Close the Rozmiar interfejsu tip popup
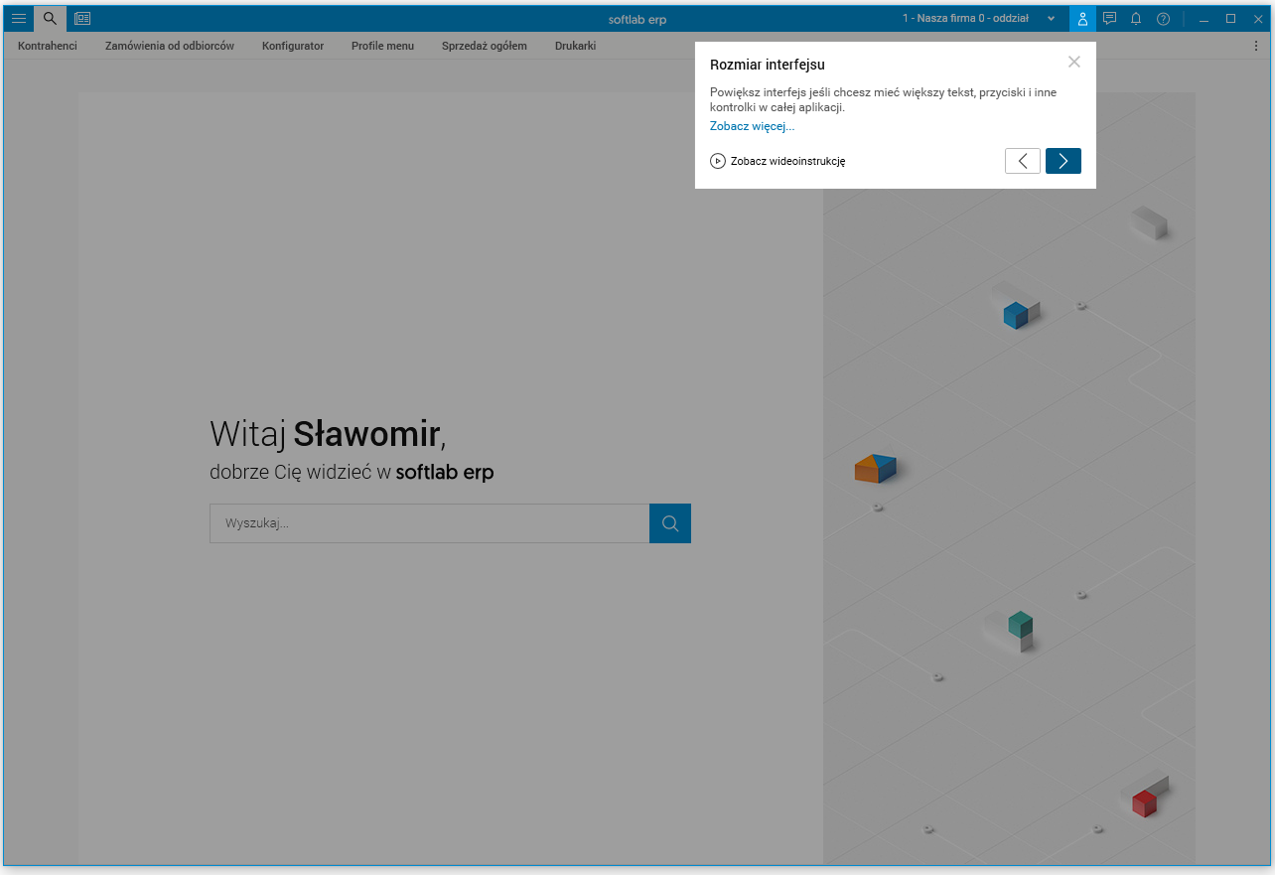 1073,62
